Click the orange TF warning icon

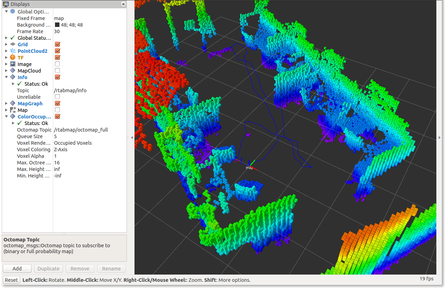(x=13, y=58)
